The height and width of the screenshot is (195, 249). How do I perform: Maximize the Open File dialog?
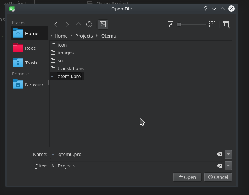click(x=223, y=9)
